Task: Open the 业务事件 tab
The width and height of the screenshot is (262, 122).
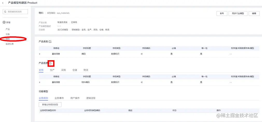Action: (x=59, y=98)
